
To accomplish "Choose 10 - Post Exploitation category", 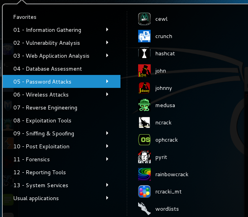I will click(62, 146).
